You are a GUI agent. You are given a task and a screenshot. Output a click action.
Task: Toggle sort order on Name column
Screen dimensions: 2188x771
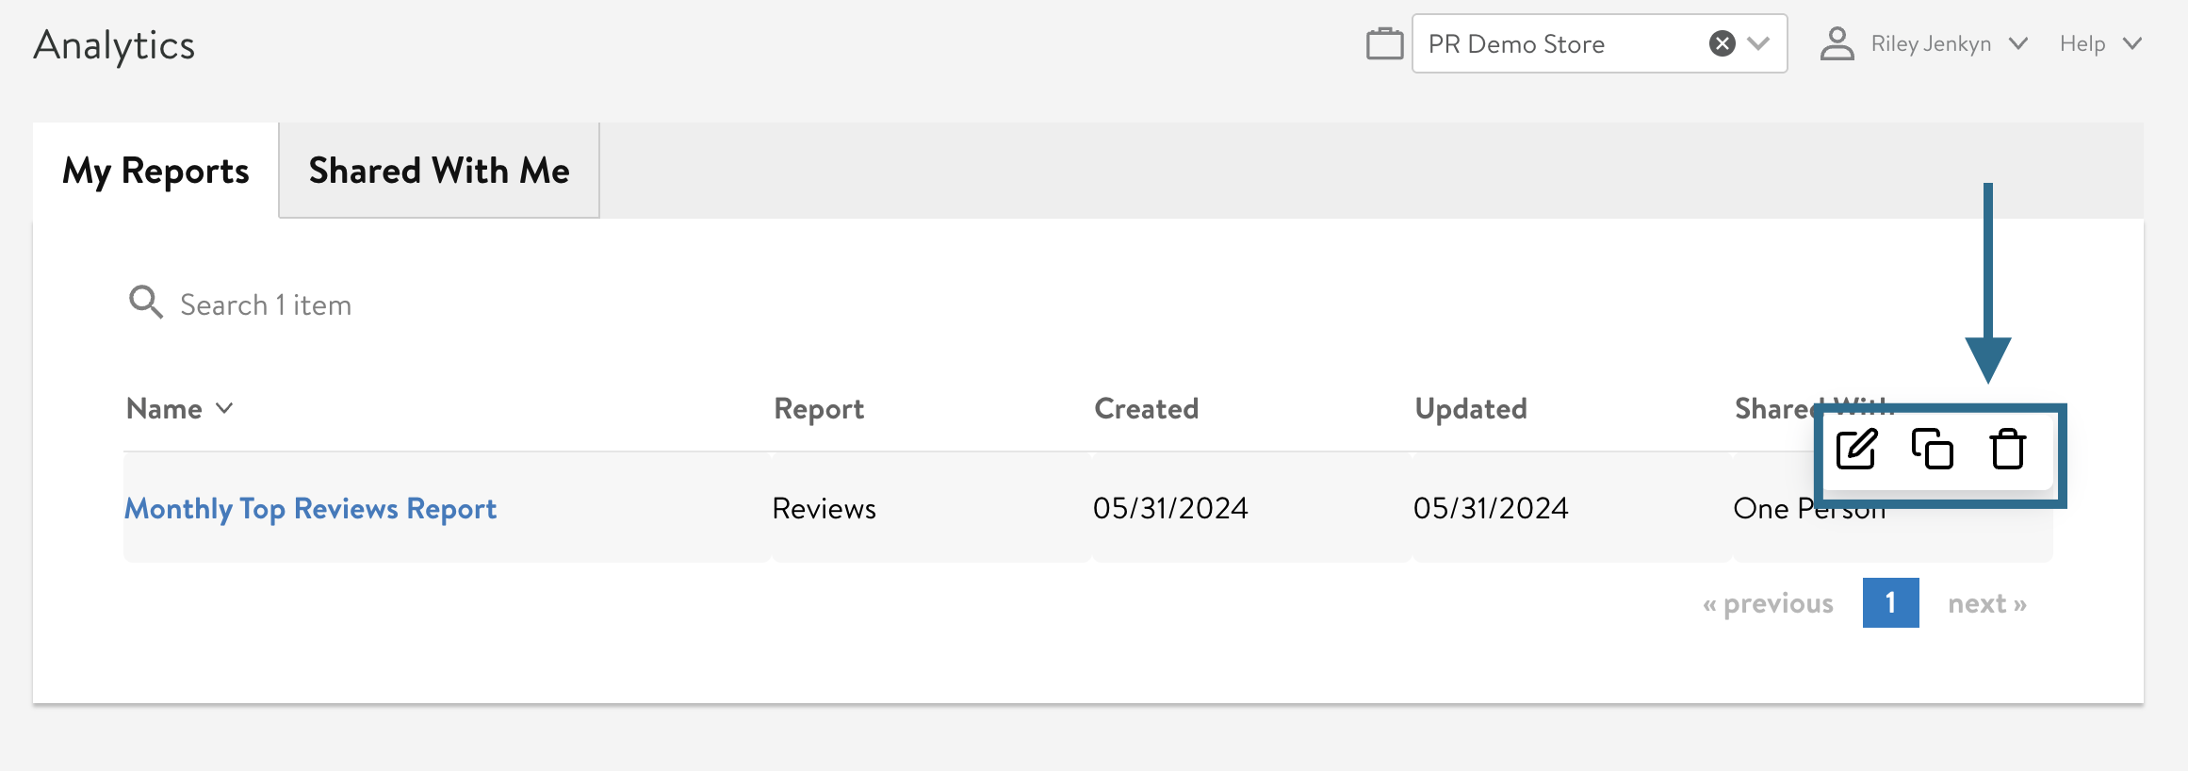(x=179, y=409)
